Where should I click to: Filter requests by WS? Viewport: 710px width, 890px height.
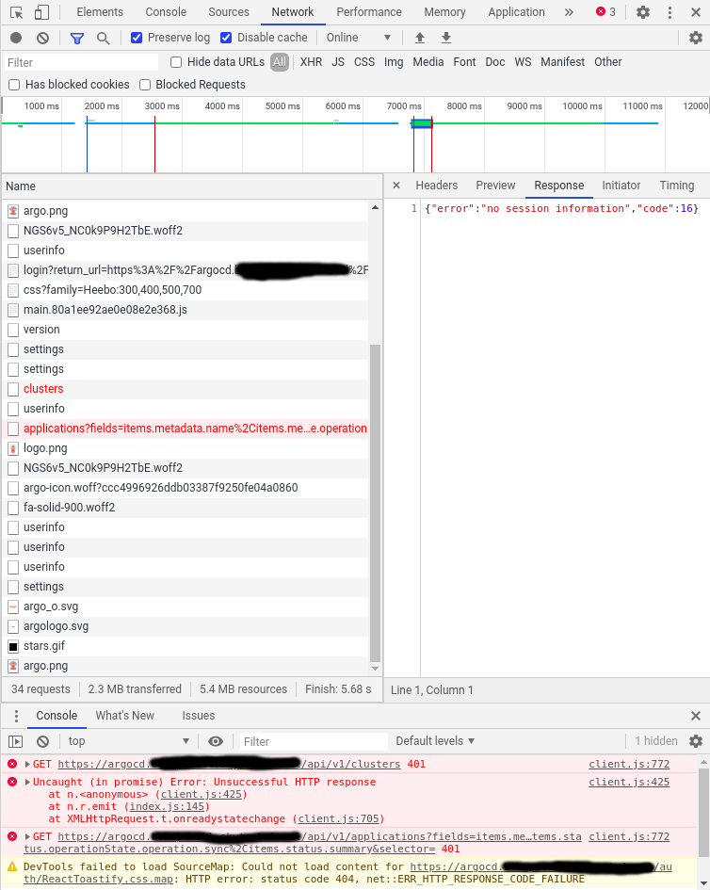pyautogui.click(x=523, y=62)
